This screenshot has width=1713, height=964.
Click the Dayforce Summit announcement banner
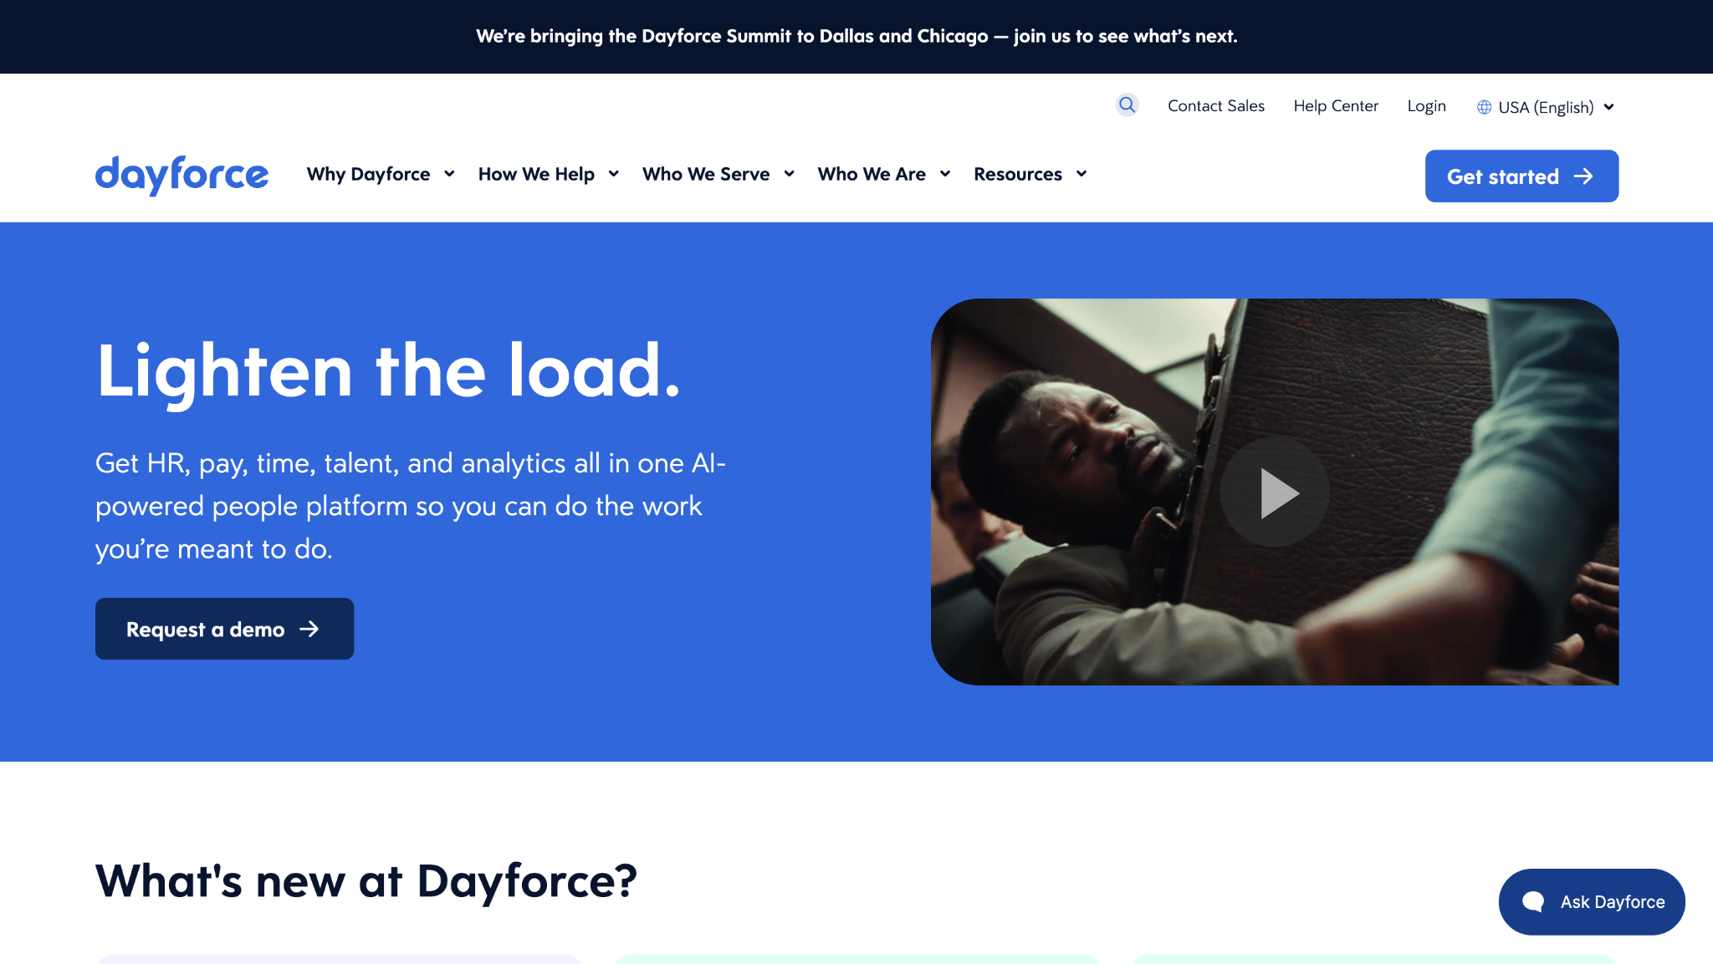click(856, 36)
